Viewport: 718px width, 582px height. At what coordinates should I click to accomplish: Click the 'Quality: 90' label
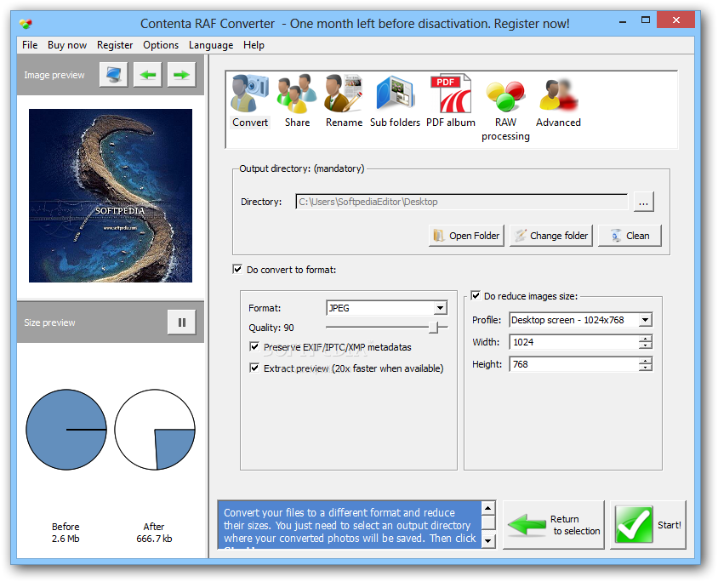pos(271,328)
